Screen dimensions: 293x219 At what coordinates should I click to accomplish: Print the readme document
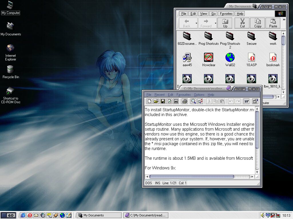click(185, 101)
